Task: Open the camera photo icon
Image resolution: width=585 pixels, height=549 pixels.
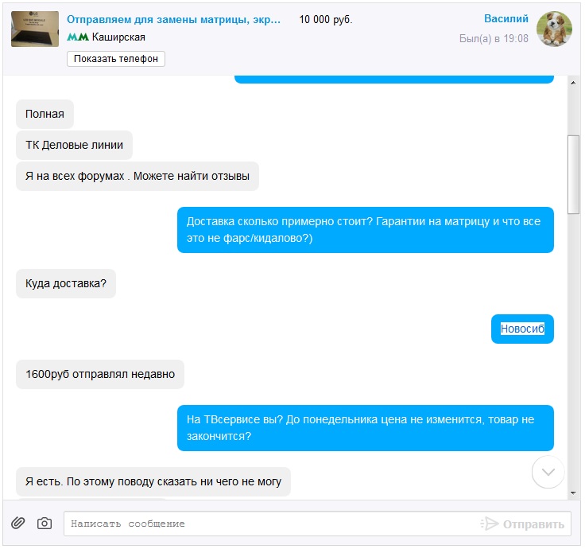Action: 45,523
